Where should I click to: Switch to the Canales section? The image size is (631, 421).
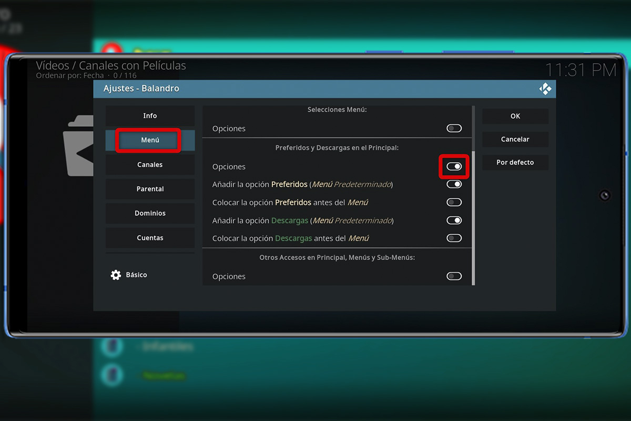[149, 164]
